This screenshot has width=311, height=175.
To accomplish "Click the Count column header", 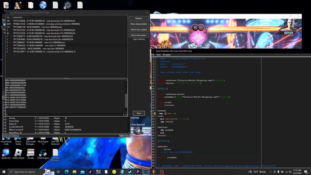I will [9, 17].
